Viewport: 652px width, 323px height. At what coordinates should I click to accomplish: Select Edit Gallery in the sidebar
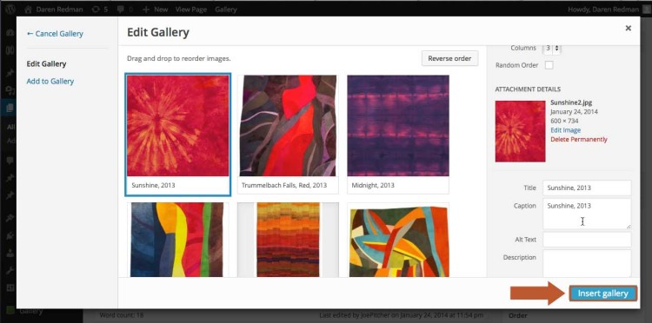(x=46, y=64)
